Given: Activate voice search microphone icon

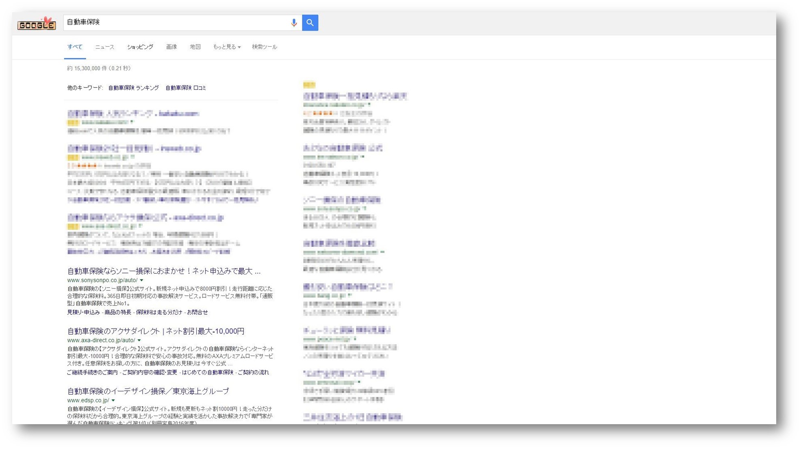Looking at the screenshot, I should coord(294,23).
